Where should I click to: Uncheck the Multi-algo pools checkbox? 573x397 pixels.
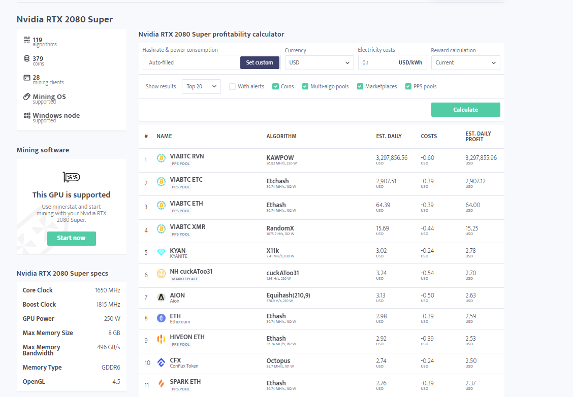coord(305,87)
